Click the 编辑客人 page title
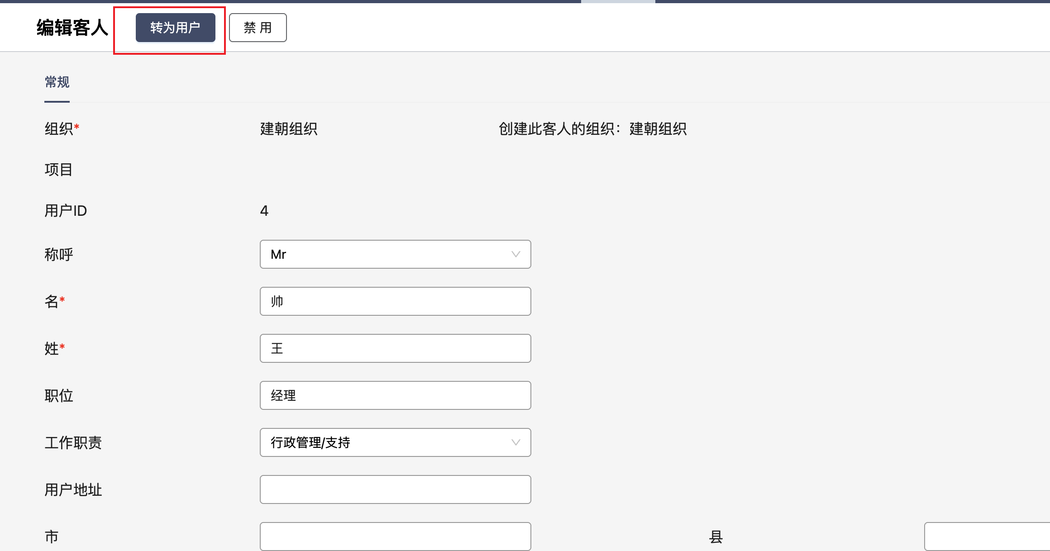The height and width of the screenshot is (551, 1050). (72, 28)
